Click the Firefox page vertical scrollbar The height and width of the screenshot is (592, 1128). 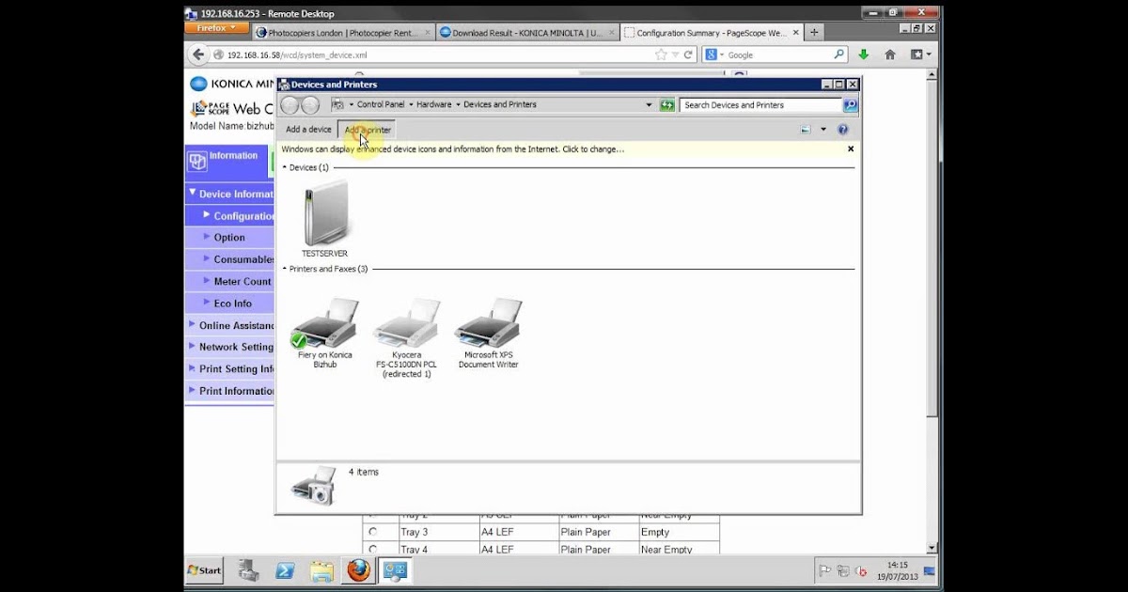932,310
